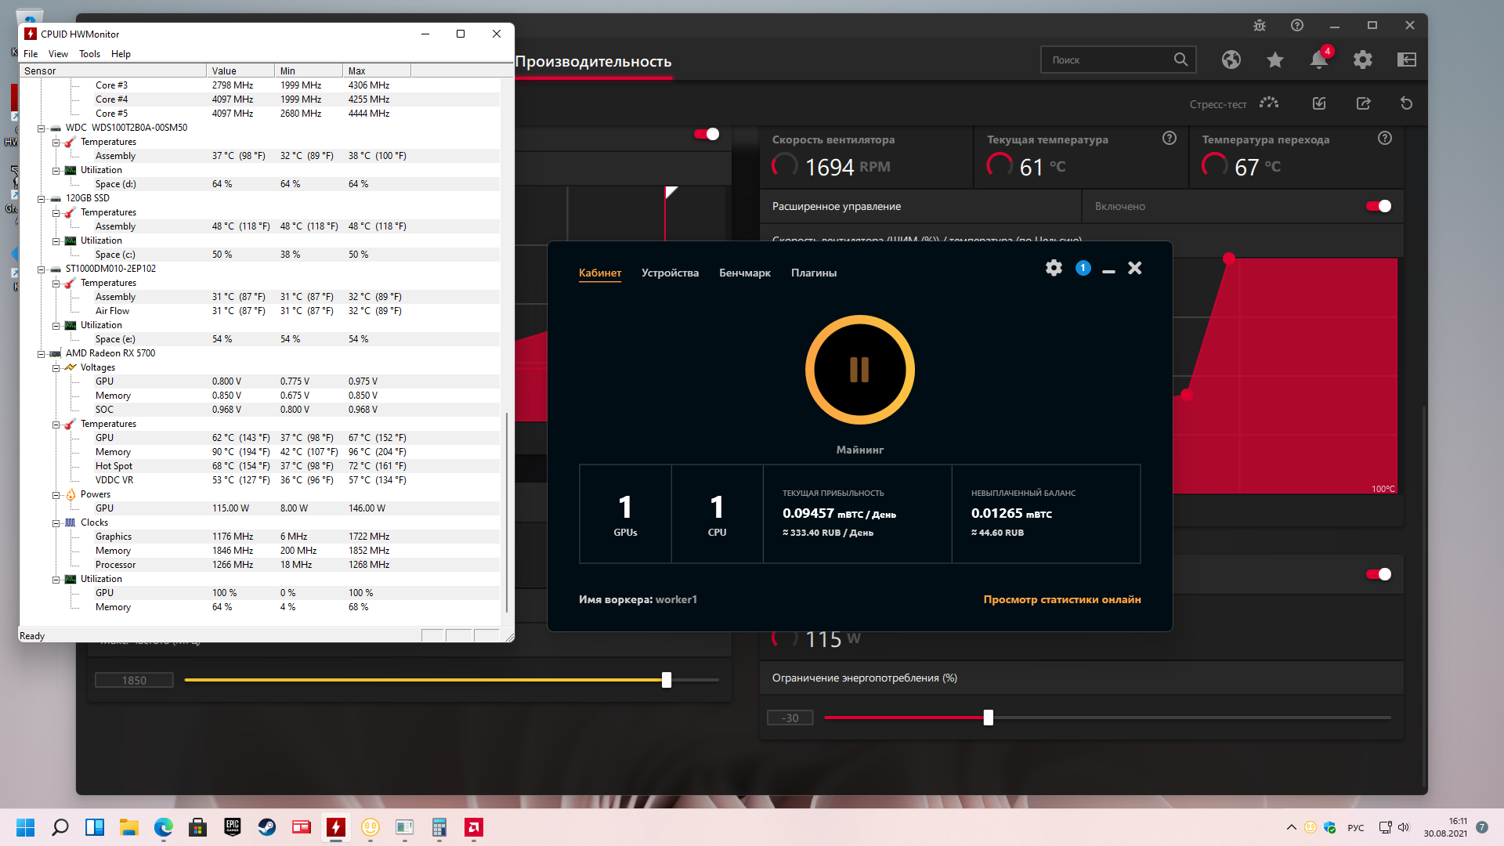
Task: Open AMD software notifications bell
Action: click(x=1319, y=60)
